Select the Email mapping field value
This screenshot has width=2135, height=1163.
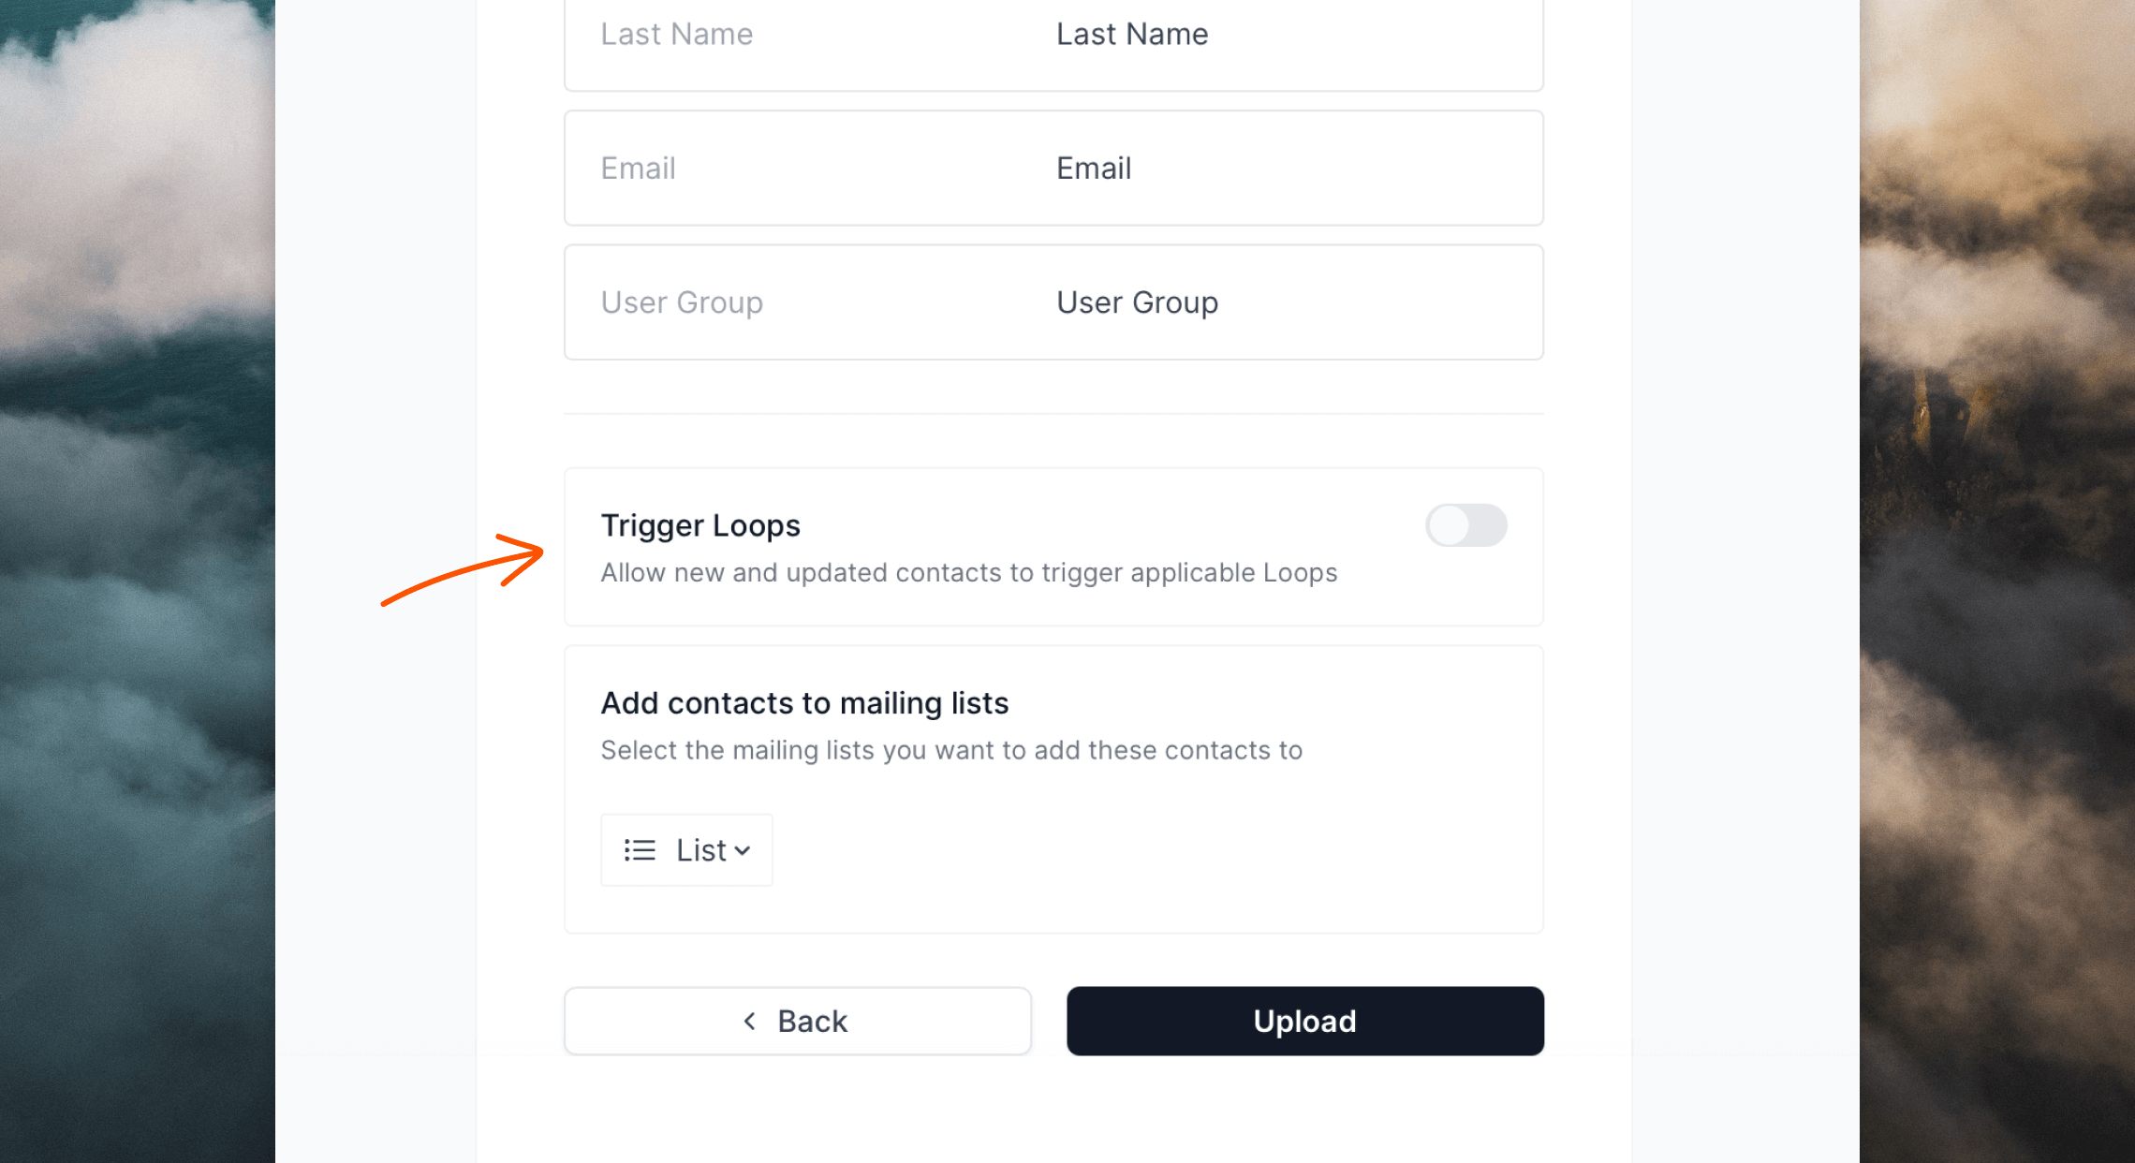(1094, 169)
